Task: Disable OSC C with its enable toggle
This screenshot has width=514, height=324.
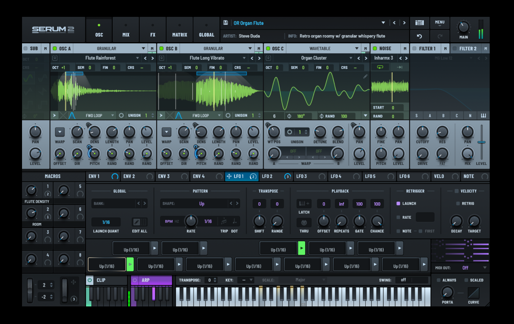Action: [x=268, y=48]
